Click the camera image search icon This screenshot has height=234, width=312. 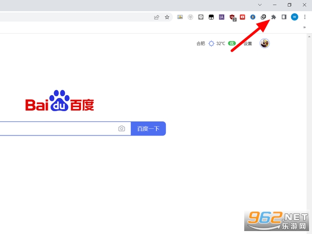121,129
